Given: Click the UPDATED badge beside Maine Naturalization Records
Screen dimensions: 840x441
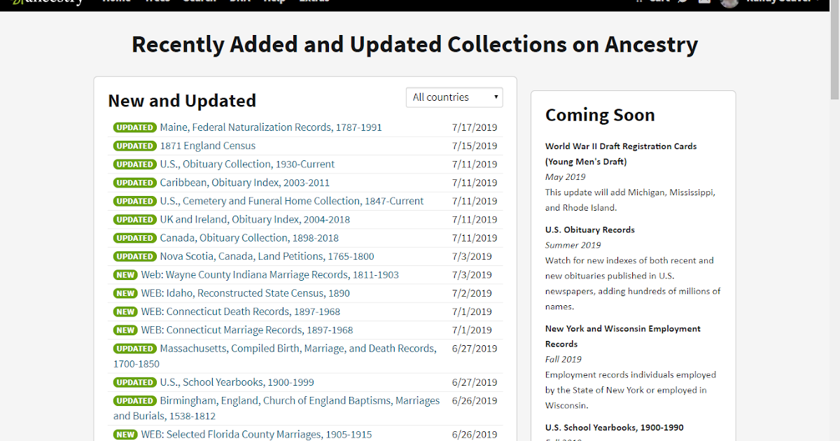Looking at the screenshot, I should point(134,127).
